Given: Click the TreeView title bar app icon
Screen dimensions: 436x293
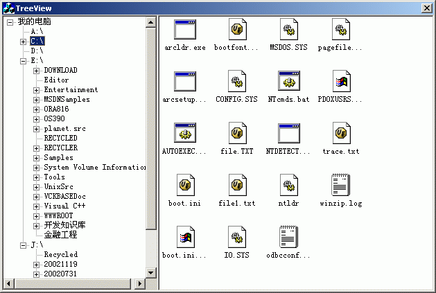Looking at the screenshot, I should click(x=8, y=8).
